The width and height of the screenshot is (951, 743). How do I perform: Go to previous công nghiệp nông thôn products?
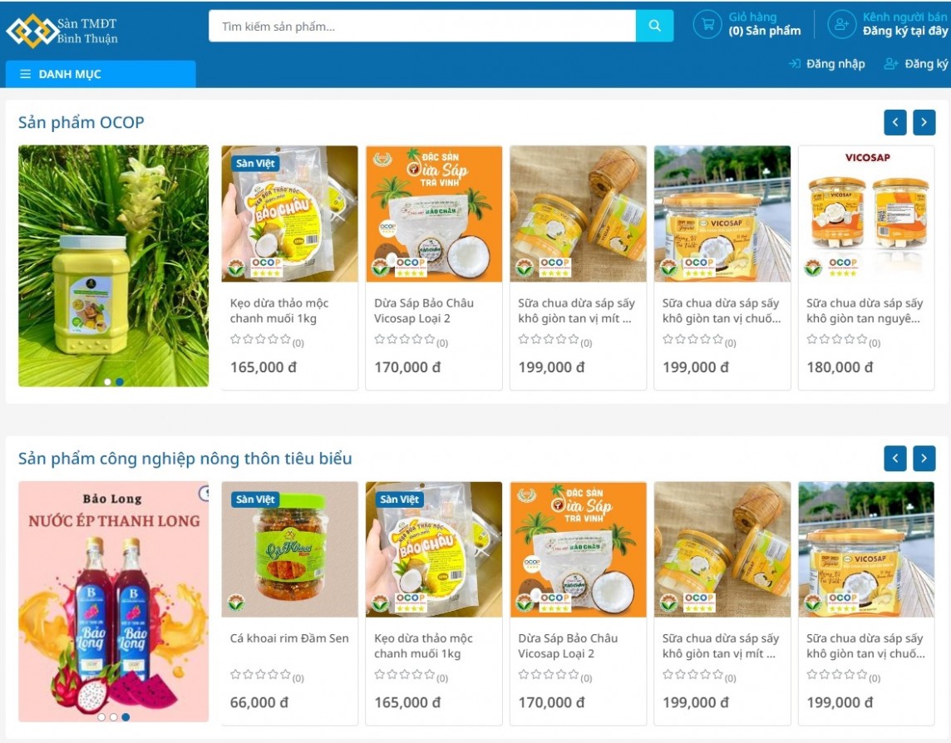(895, 459)
